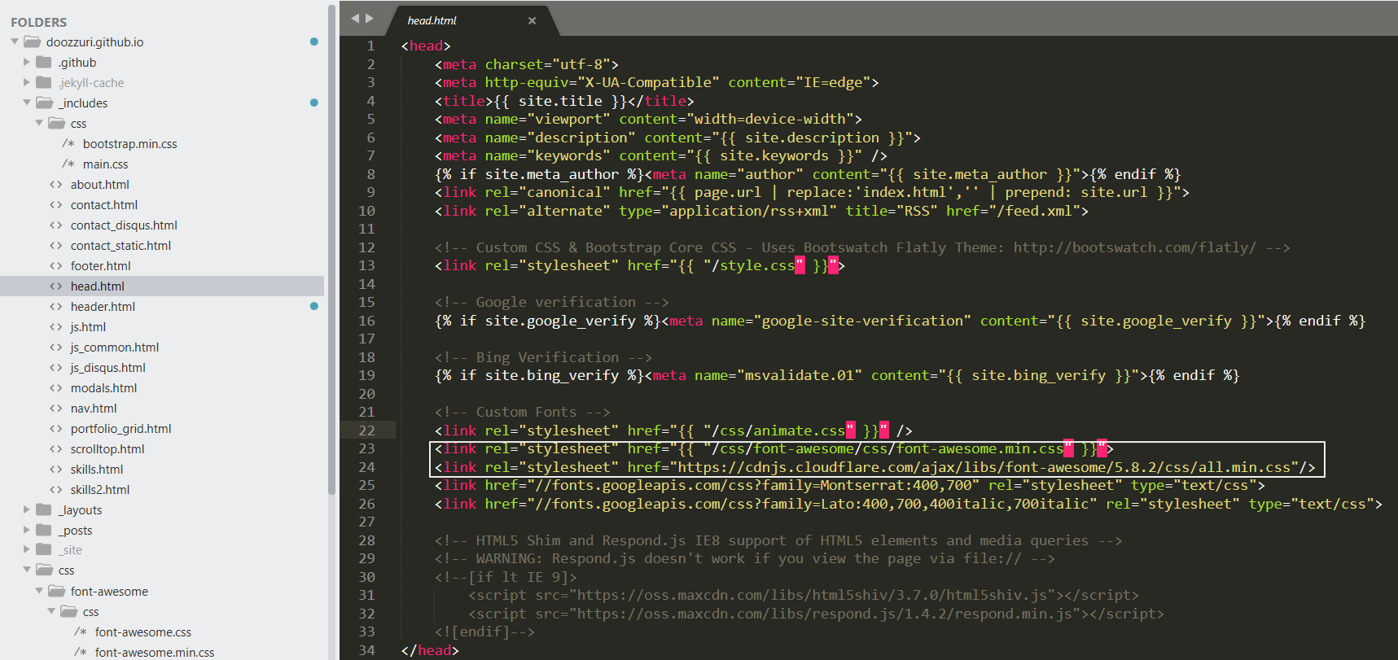Open js_common.html file
Viewport: 1398px width, 660px height.
tap(114, 347)
